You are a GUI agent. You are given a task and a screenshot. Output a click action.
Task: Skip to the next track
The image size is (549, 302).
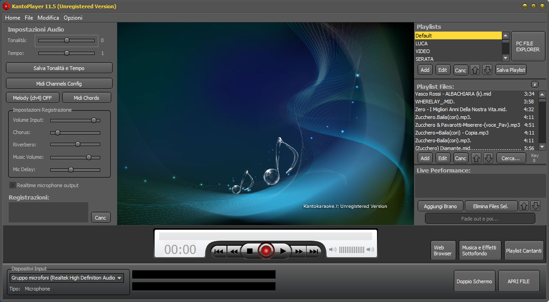tap(313, 251)
